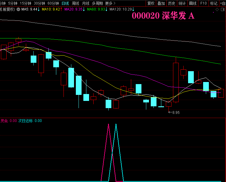
Task: Click the pink 灵虫 signal peak
Action: point(108,125)
